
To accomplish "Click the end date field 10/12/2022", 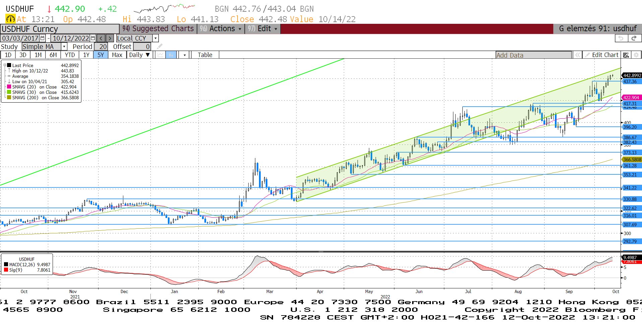I will pos(71,38).
